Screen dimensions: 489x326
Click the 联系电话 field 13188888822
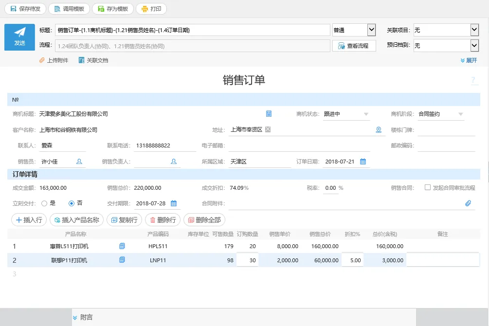click(165, 145)
